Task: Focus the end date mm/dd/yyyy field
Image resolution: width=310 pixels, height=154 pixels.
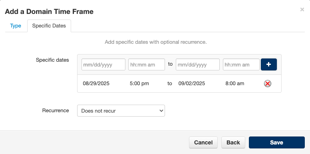Action: (x=198, y=64)
